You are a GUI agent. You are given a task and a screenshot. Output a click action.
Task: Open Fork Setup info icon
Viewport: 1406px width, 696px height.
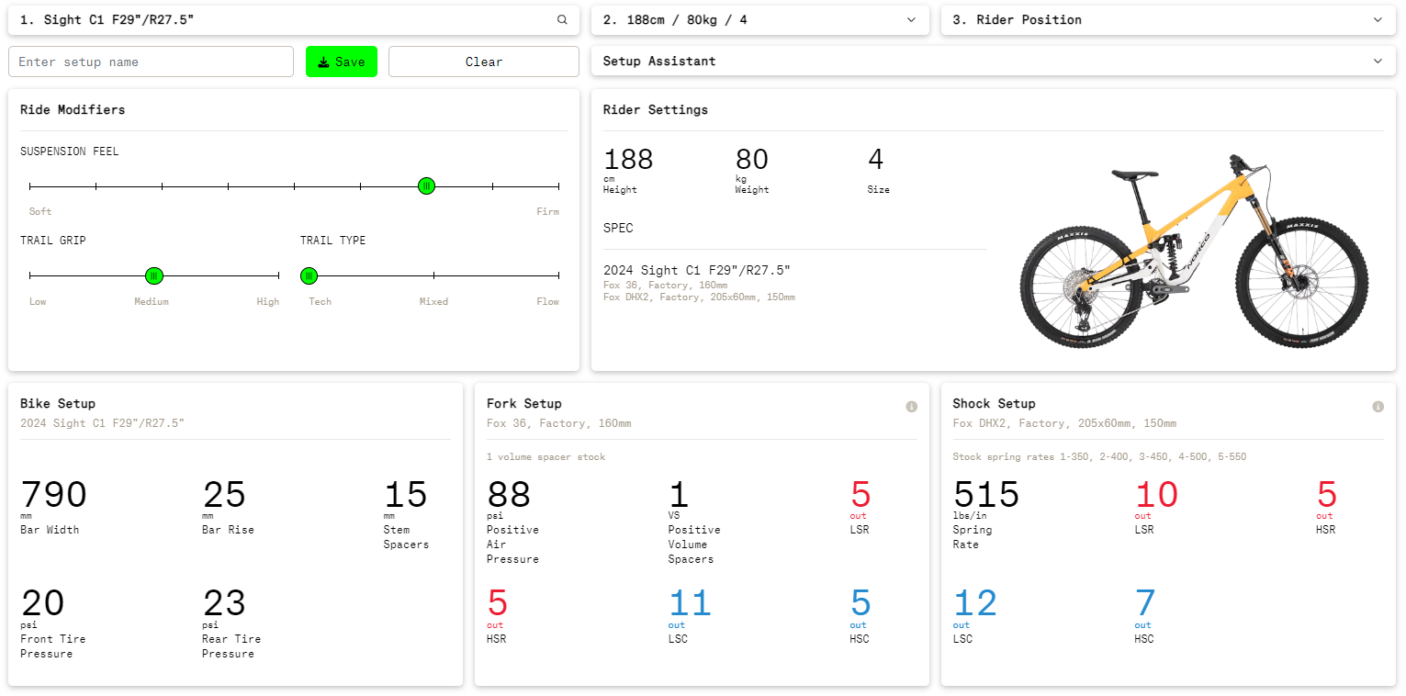coord(911,407)
